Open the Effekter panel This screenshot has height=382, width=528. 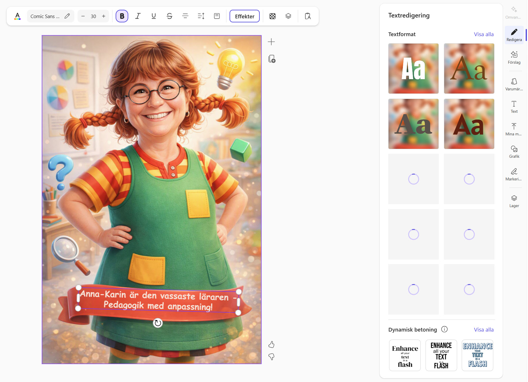[244, 16]
